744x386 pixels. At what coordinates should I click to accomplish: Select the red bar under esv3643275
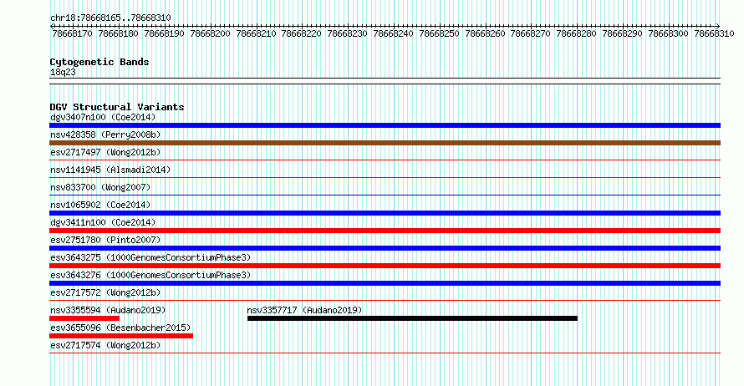click(x=385, y=266)
